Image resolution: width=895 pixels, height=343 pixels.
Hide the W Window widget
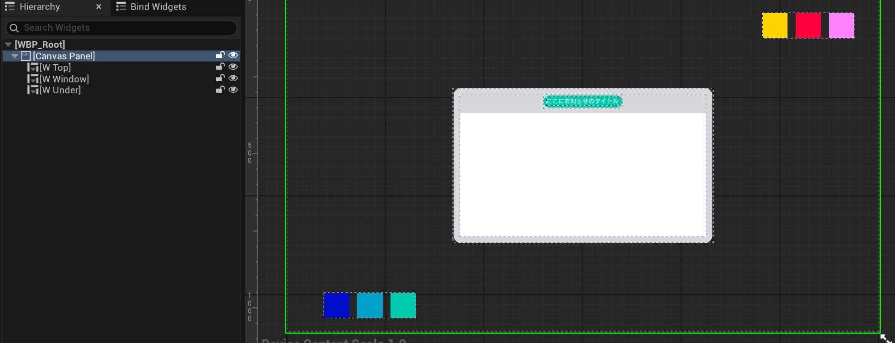point(233,78)
